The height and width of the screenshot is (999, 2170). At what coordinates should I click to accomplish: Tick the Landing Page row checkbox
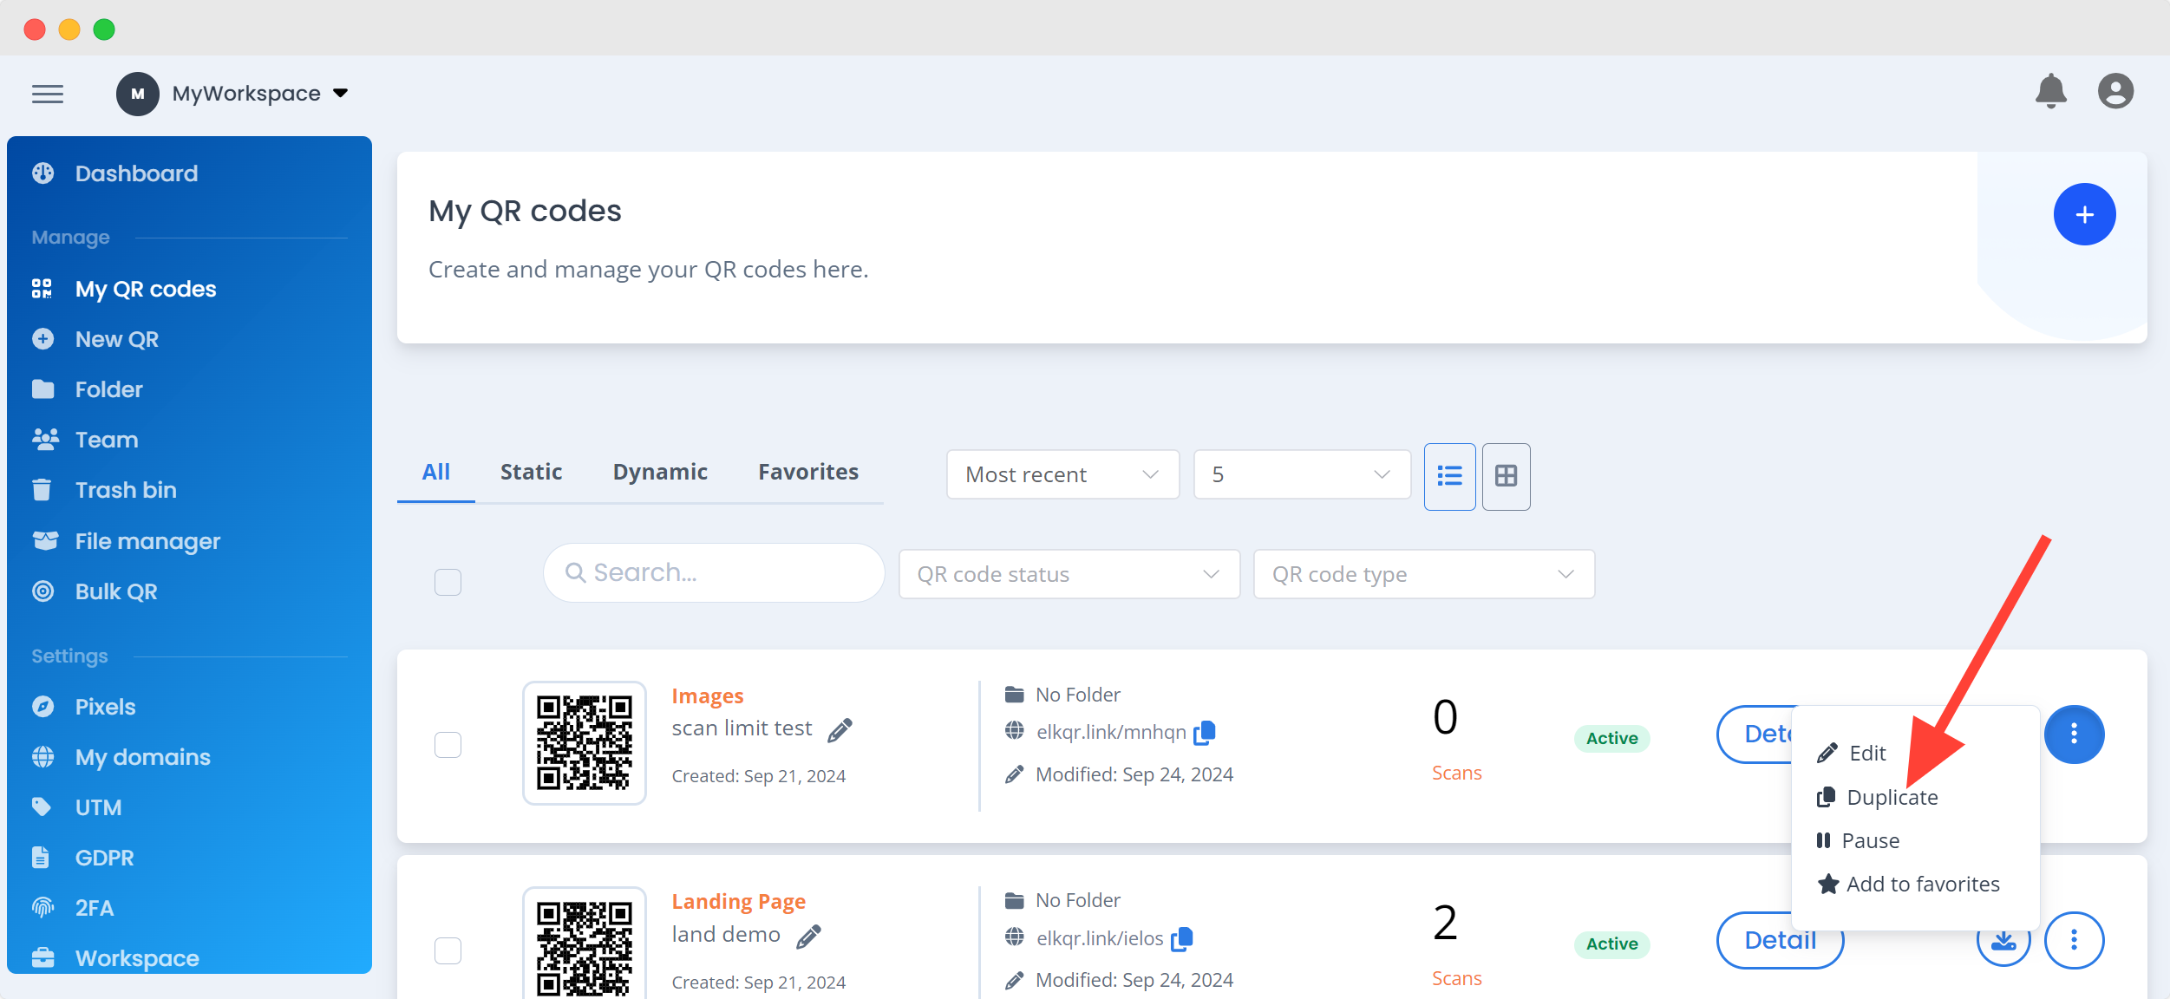pos(448,950)
